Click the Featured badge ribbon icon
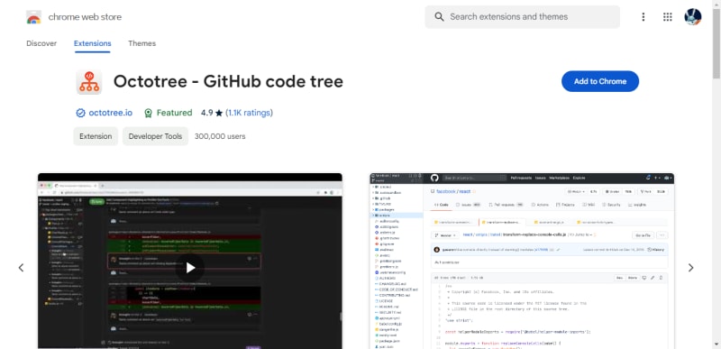Viewport: 721px width, 349px height. click(148, 113)
